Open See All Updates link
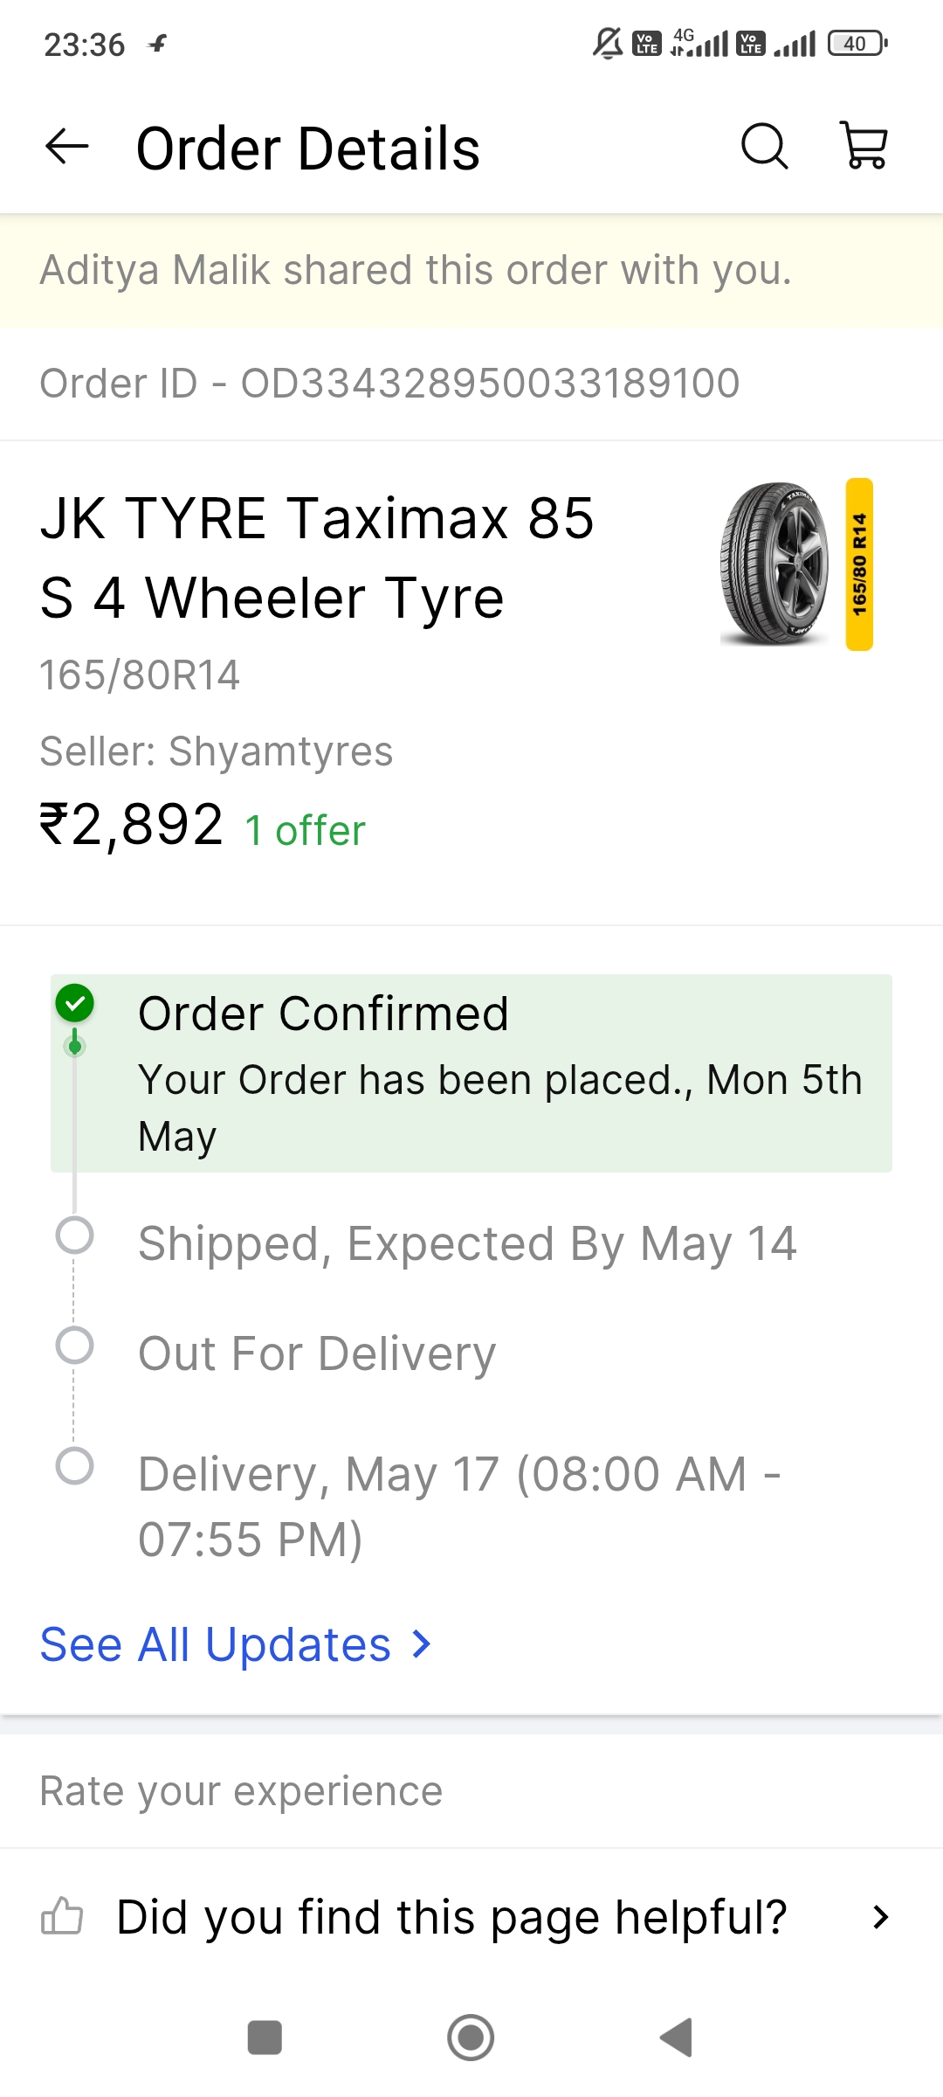943x2097 pixels. 216,1644
